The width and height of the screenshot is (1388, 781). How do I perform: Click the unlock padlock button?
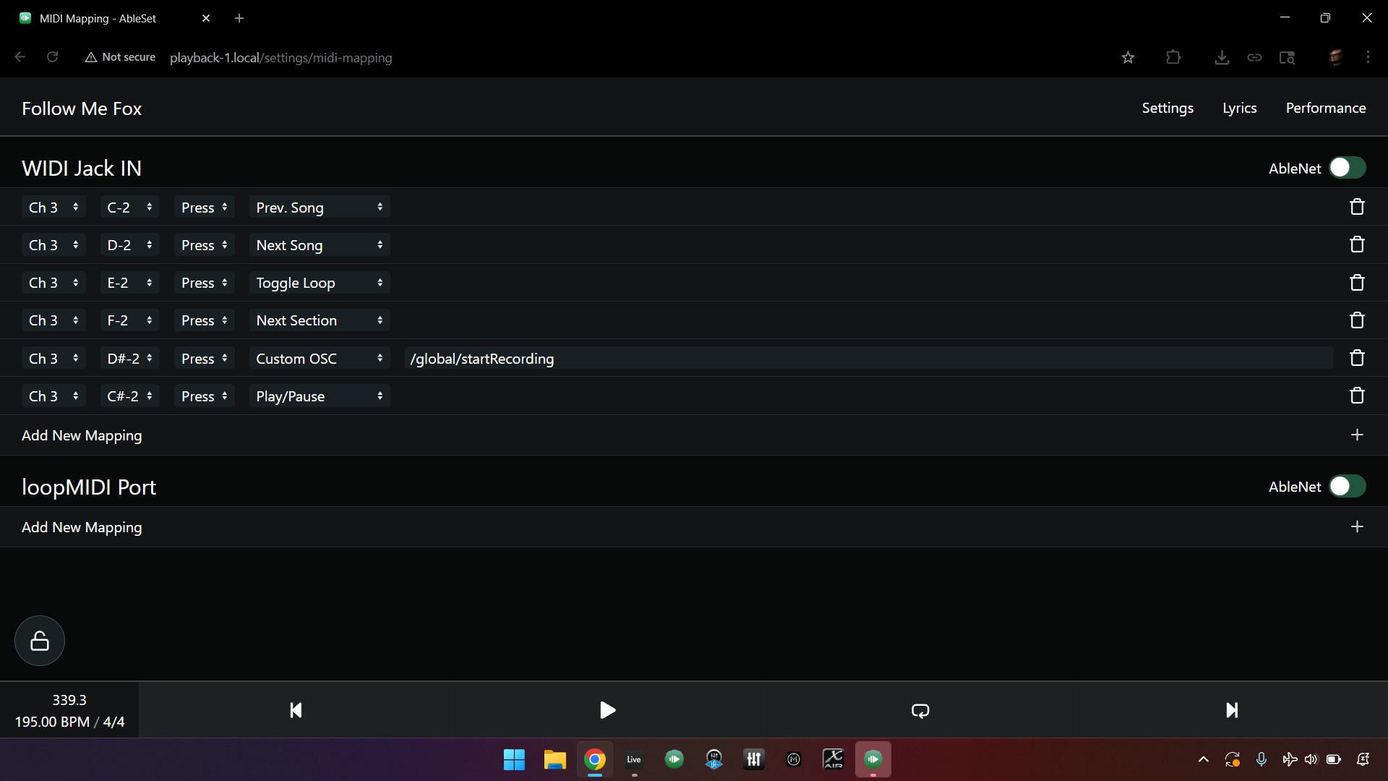(40, 641)
